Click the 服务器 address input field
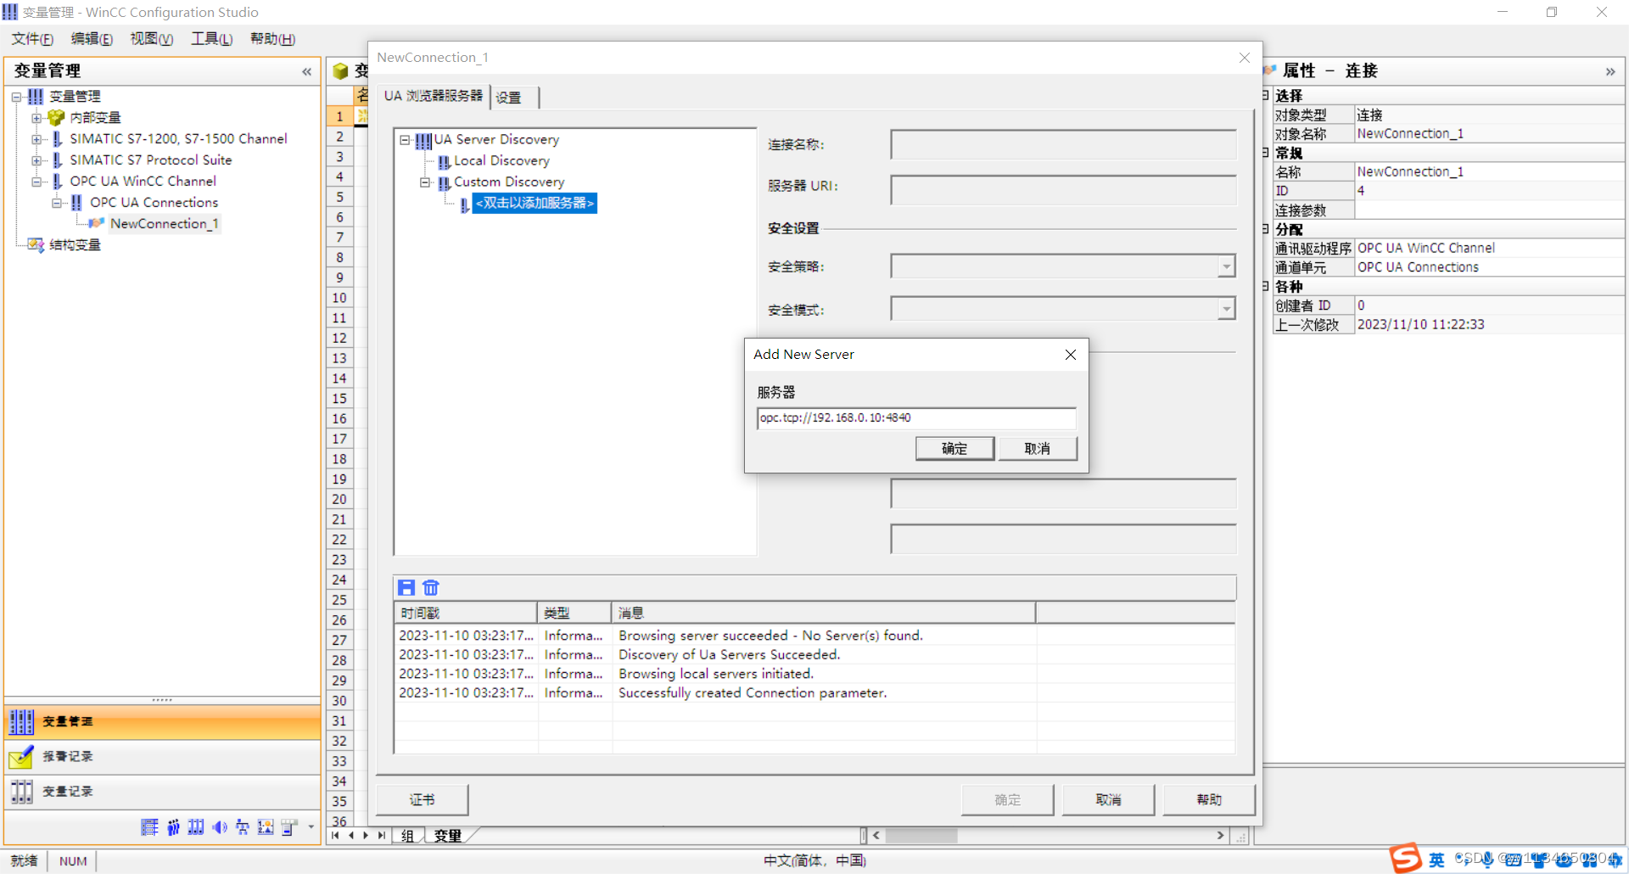Screen dimensions: 1629x874 pyautogui.click(x=916, y=417)
